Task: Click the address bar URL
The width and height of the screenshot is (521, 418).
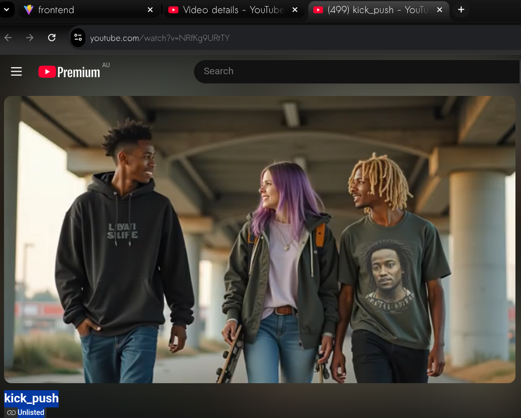Action: point(160,38)
